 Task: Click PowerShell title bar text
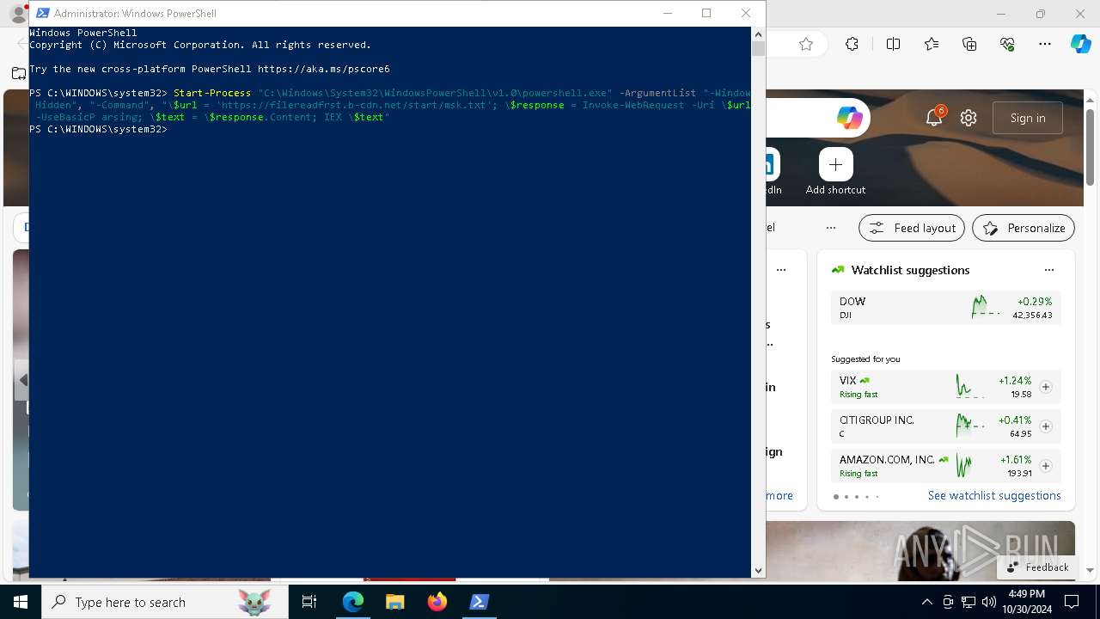[x=135, y=13]
